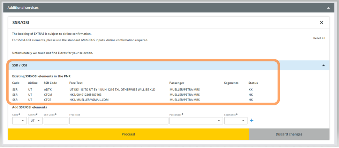
Task: Add the SSR element with plus icon
Action: [x=251, y=121]
